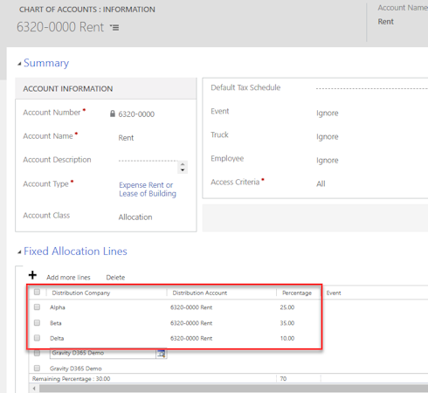Open lookup icon in Gravity D365 Demo field
The height and width of the screenshot is (393, 428).
pos(161,354)
